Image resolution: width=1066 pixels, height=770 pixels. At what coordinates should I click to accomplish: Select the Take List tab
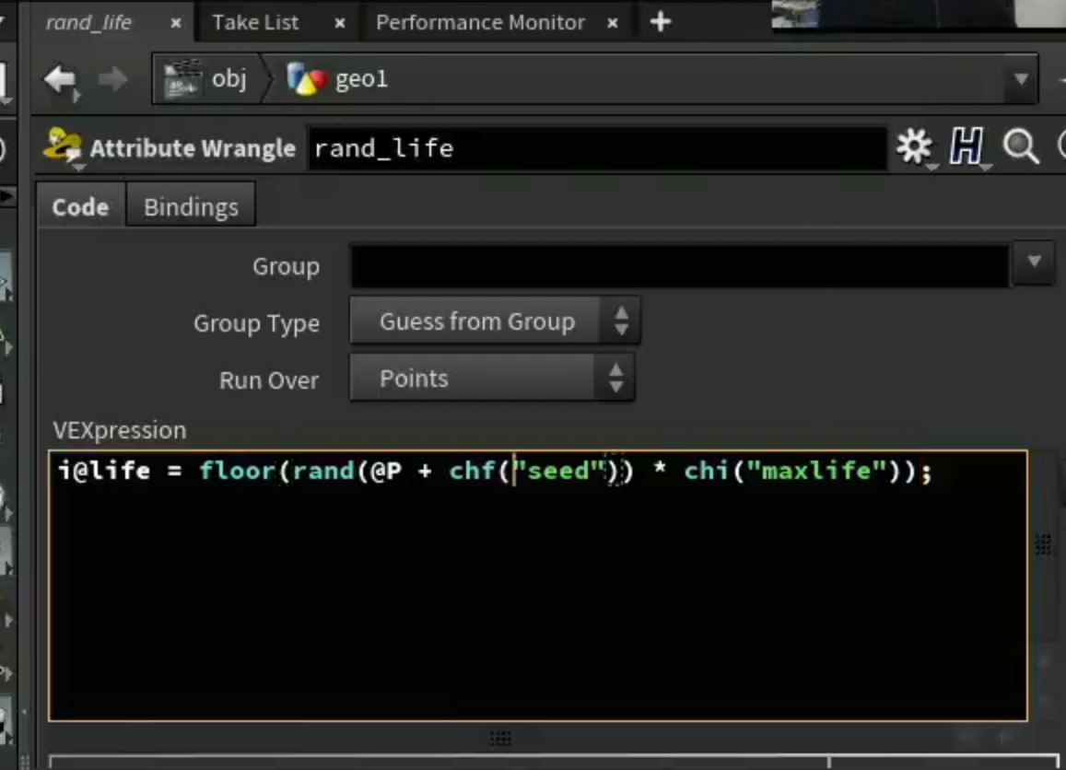pos(255,22)
